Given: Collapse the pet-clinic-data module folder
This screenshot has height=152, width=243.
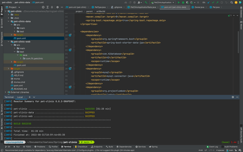Looking at the screenshot, I should pos(9,22).
